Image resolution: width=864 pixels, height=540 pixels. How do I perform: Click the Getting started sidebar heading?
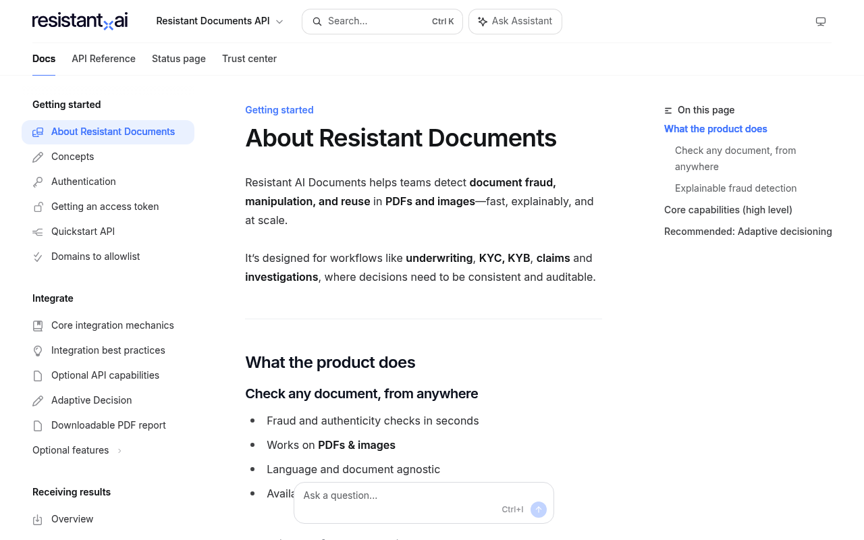67,105
